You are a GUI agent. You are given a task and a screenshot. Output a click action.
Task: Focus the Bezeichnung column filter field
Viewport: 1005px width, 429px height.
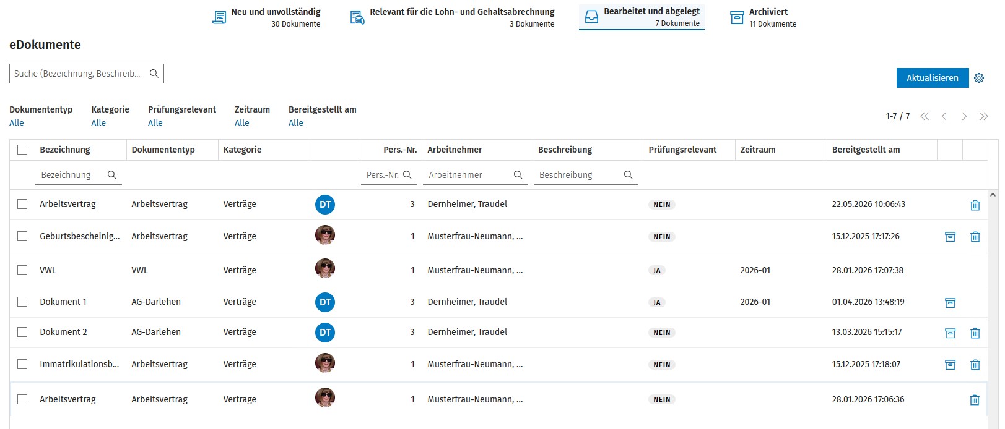point(79,175)
